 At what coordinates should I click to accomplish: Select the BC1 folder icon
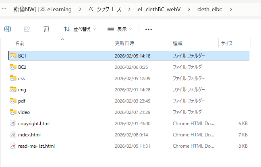pos(13,56)
